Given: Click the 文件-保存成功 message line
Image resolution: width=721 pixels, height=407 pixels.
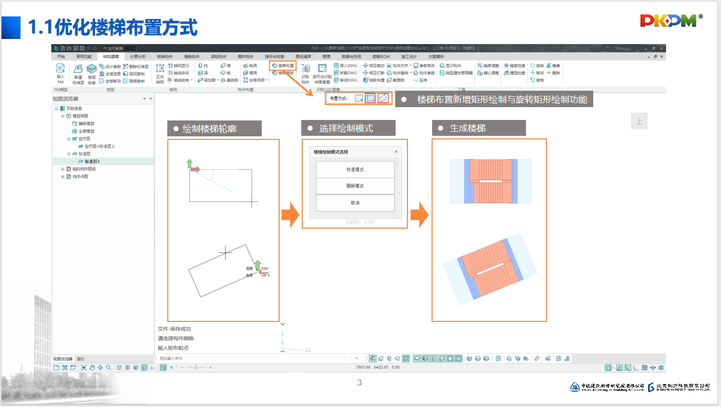Looking at the screenshot, I should (175, 329).
